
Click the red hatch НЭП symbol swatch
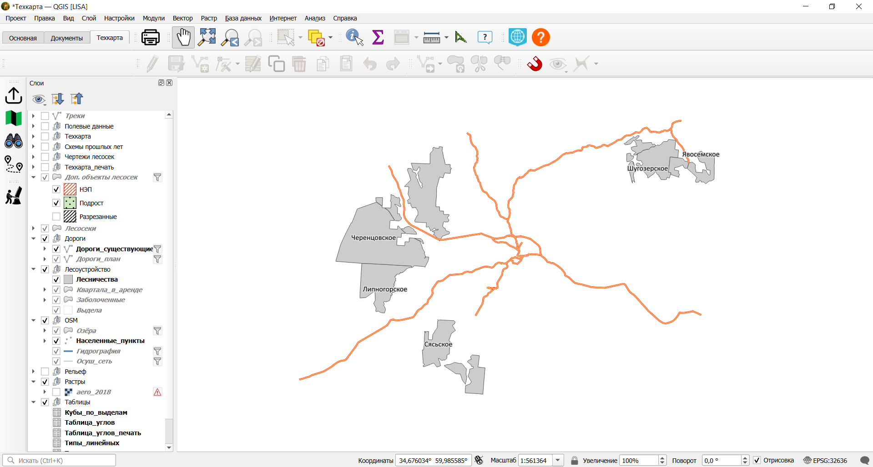click(70, 189)
